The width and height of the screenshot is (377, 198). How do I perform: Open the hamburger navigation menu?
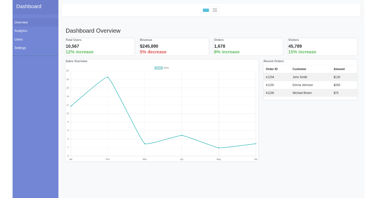pyautogui.click(x=215, y=10)
